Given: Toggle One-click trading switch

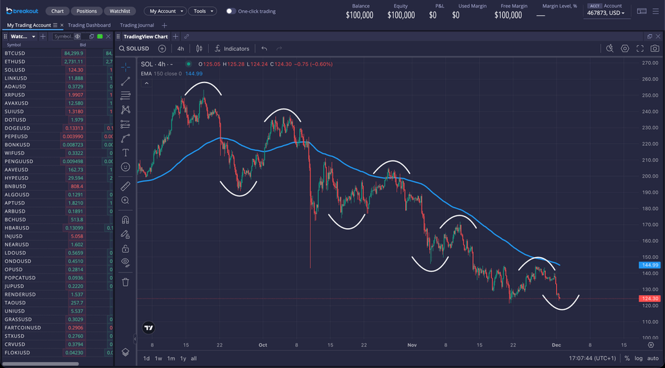Looking at the screenshot, I should pos(230,11).
